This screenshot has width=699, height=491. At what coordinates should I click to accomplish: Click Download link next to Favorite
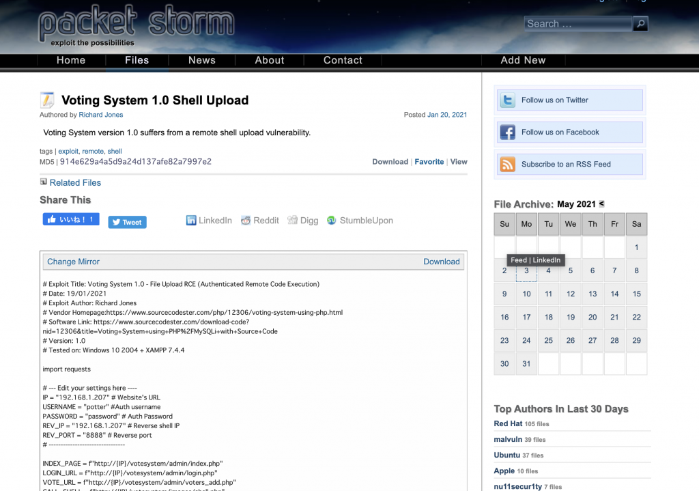point(390,162)
